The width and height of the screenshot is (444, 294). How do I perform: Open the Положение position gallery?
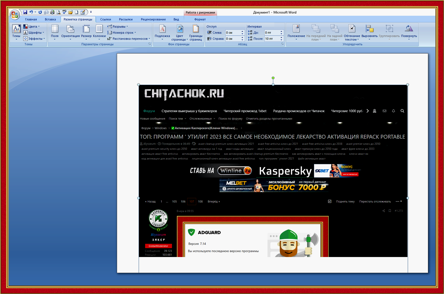pyautogui.click(x=296, y=32)
